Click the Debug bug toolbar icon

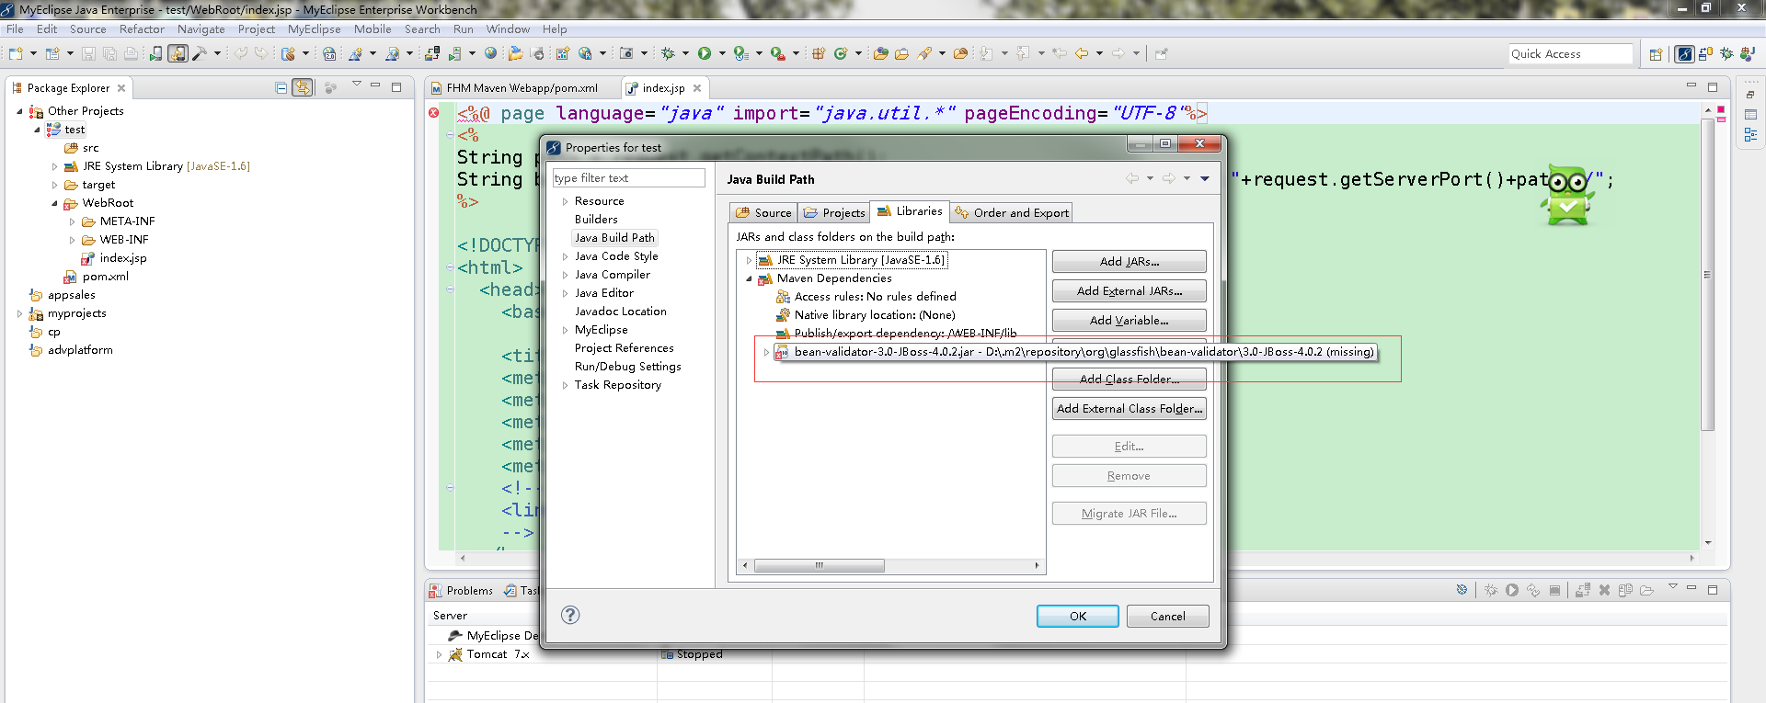click(668, 53)
